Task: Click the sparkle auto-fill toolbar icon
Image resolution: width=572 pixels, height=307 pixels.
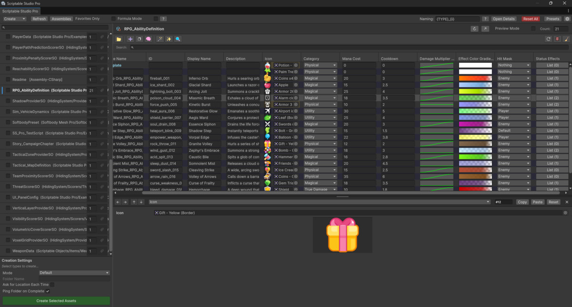Action: tap(169, 39)
